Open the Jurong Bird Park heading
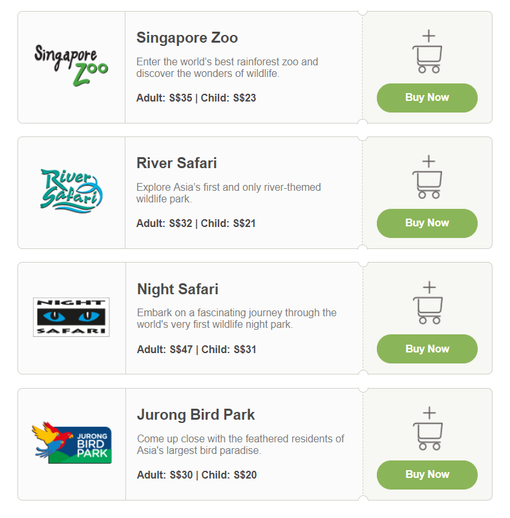Image resolution: width=510 pixels, height=518 pixels. (x=196, y=415)
